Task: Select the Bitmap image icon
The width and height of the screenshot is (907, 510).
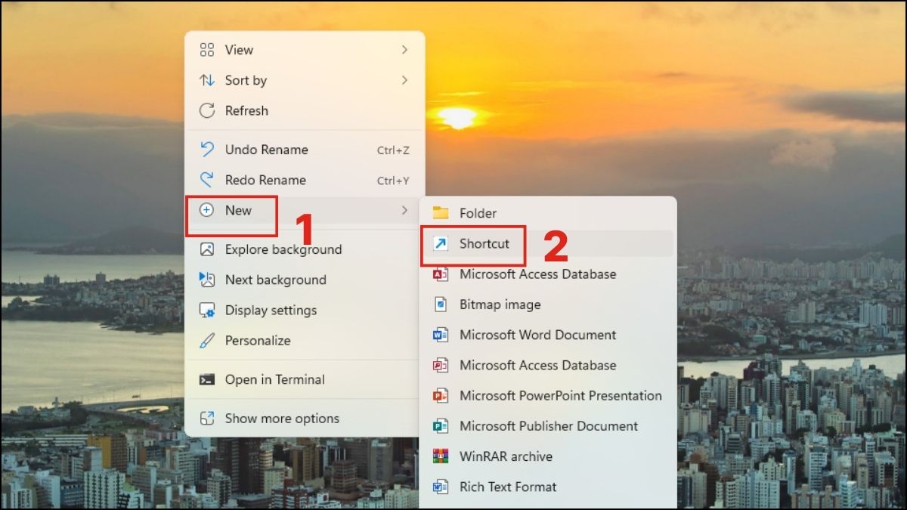Action: click(441, 304)
